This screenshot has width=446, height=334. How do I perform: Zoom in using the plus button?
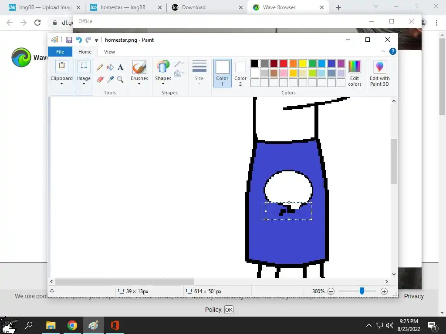click(x=384, y=291)
